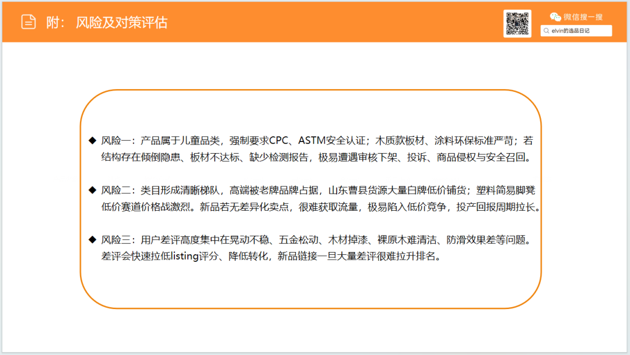Click the diamond bullet before 风险一
The image size is (630, 355).
92,140
